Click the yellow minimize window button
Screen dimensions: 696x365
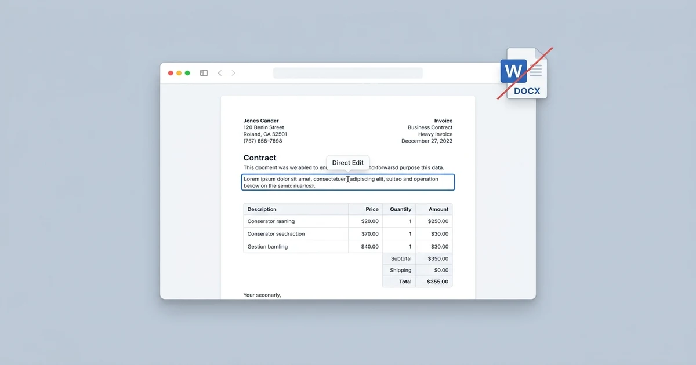click(x=179, y=73)
